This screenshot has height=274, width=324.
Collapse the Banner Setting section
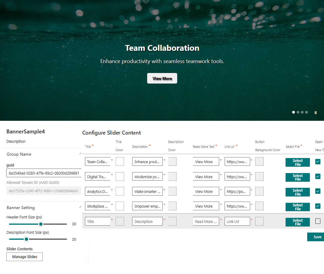[x=80, y=207]
